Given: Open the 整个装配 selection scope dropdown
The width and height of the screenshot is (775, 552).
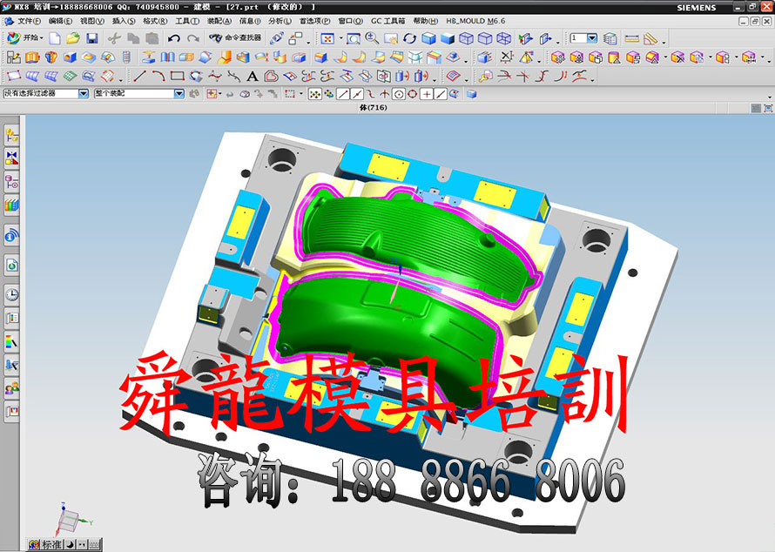Looking at the screenshot, I should click(179, 93).
